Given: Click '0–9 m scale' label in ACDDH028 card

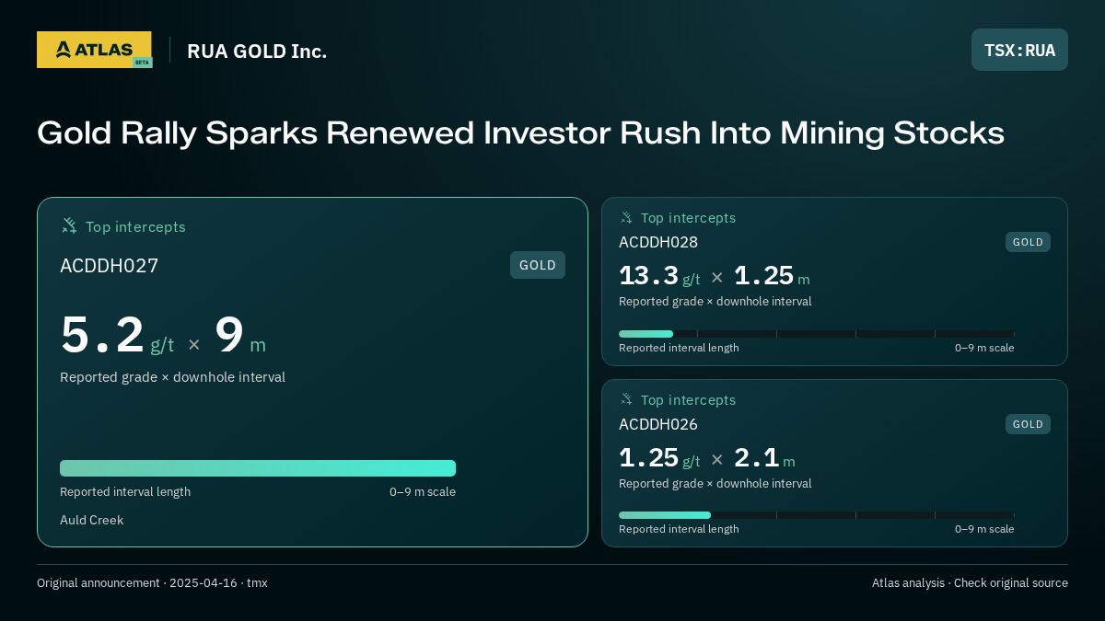Looking at the screenshot, I should pyautogui.click(x=984, y=348).
